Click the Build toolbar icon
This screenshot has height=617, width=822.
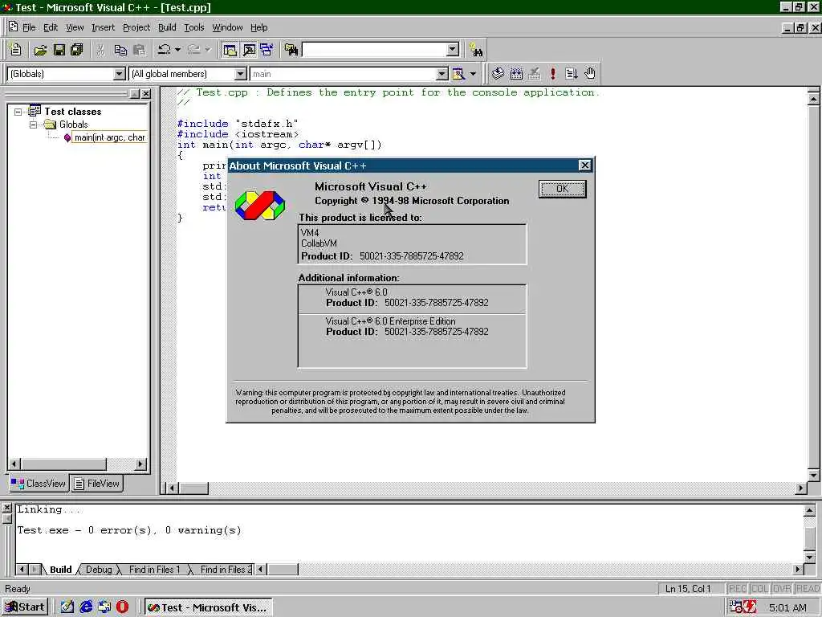(x=516, y=74)
